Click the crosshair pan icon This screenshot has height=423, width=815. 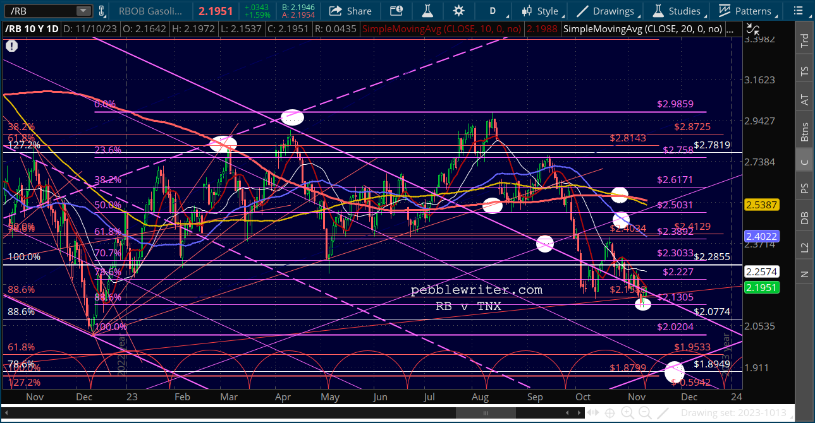click(x=610, y=413)
